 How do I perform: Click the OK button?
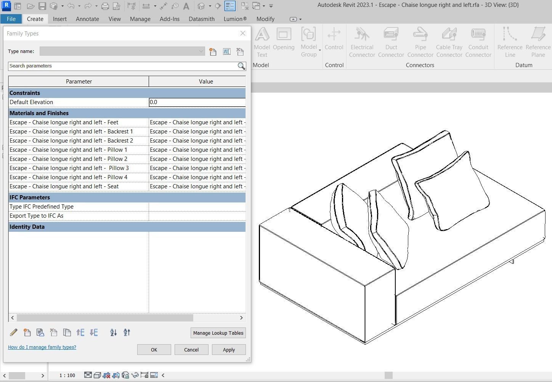[x=154, y=350]
